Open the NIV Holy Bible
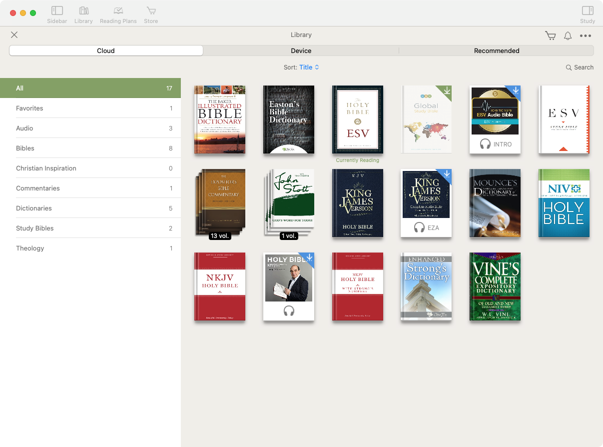This screenshot has height=447, width=603. pyautogui.click(x=564, y=203)
